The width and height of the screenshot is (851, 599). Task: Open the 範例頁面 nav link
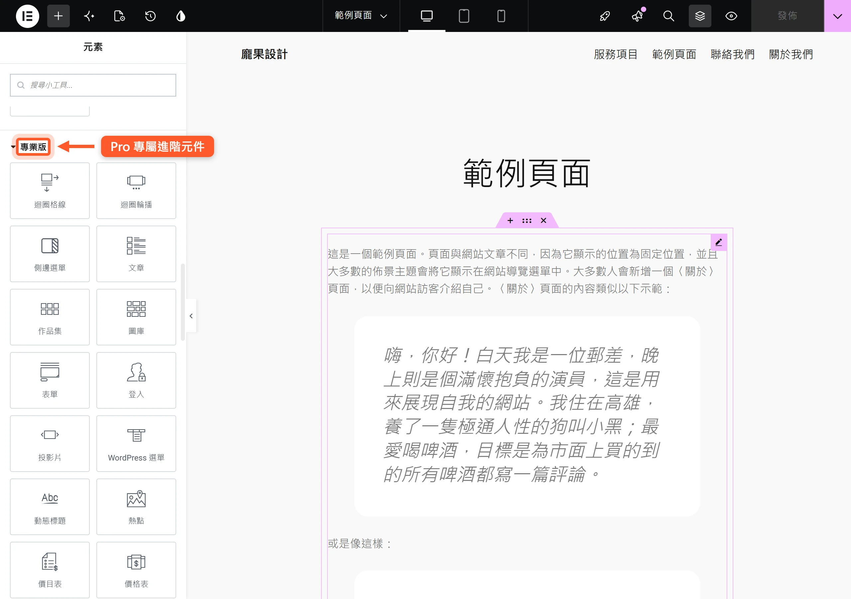coord(674,55)
